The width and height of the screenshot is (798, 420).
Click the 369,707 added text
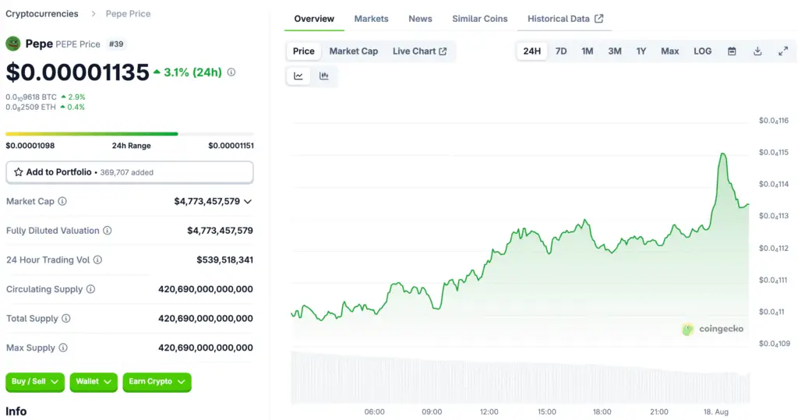127,172
